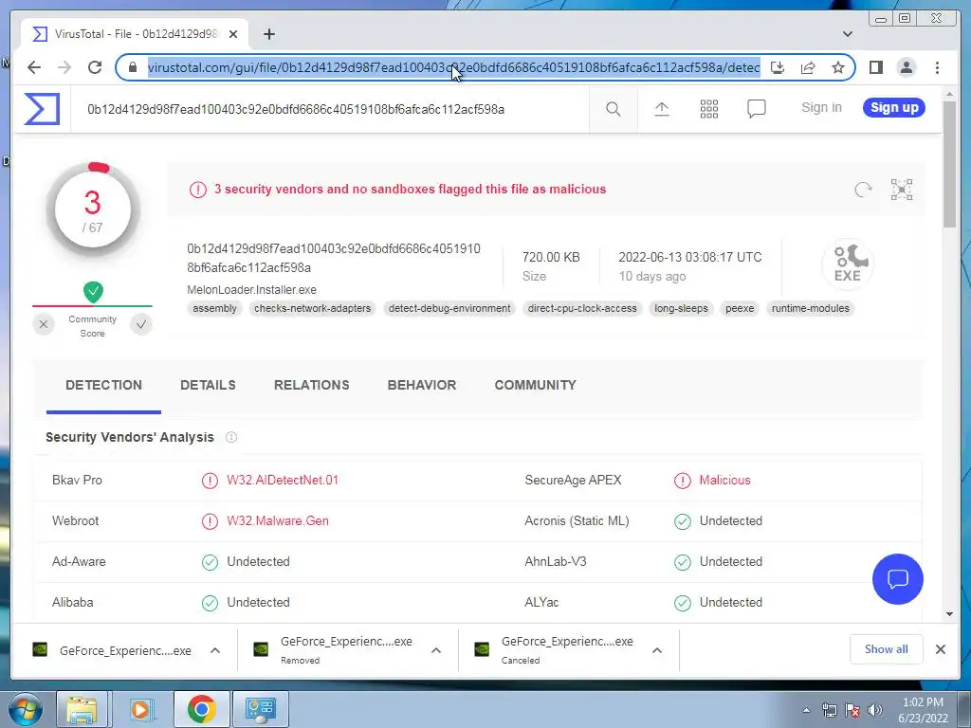The width and height of the screenshot is (971, 728).
Task: Click the W32.AIDetectNet.01 detection text
Action: [283, 481]
